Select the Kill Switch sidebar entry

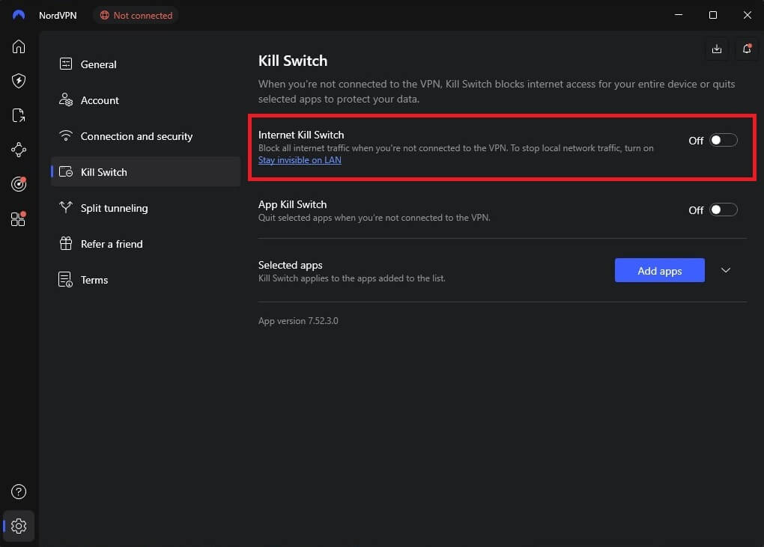click(x=103, y=172)
